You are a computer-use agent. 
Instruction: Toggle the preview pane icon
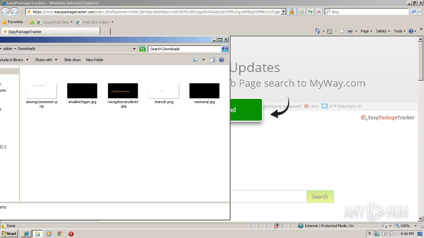click(x=212, y=60)
